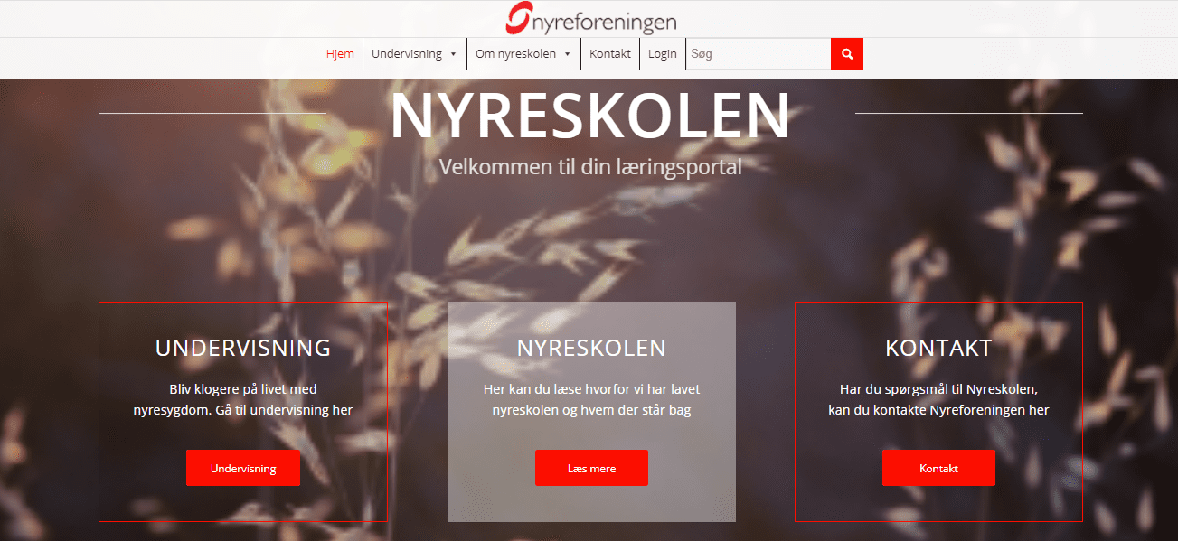
Task: Open the Login menu item
Action: pos(663,54)
